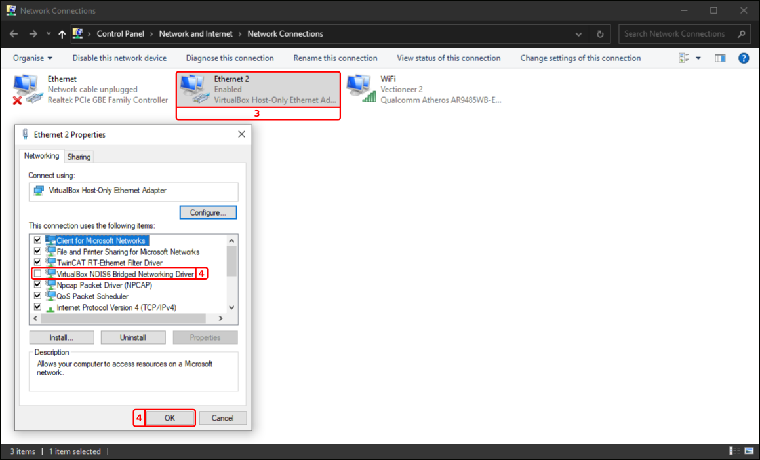Click the change view icon
The height and width of the screenshot is (460, 760).
tap(684, 58)
